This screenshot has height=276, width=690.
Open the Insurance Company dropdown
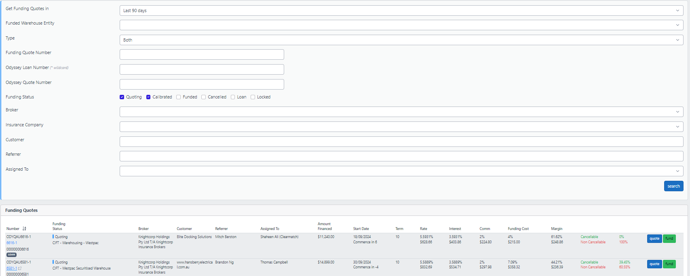tap(401, 127)
